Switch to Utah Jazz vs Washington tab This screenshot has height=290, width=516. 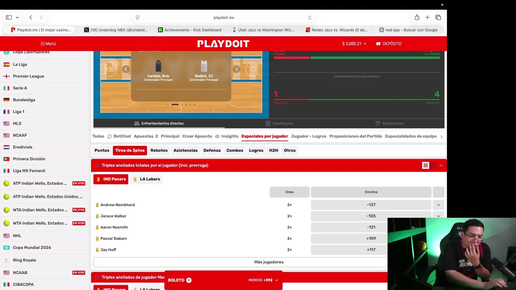[263, 30]
